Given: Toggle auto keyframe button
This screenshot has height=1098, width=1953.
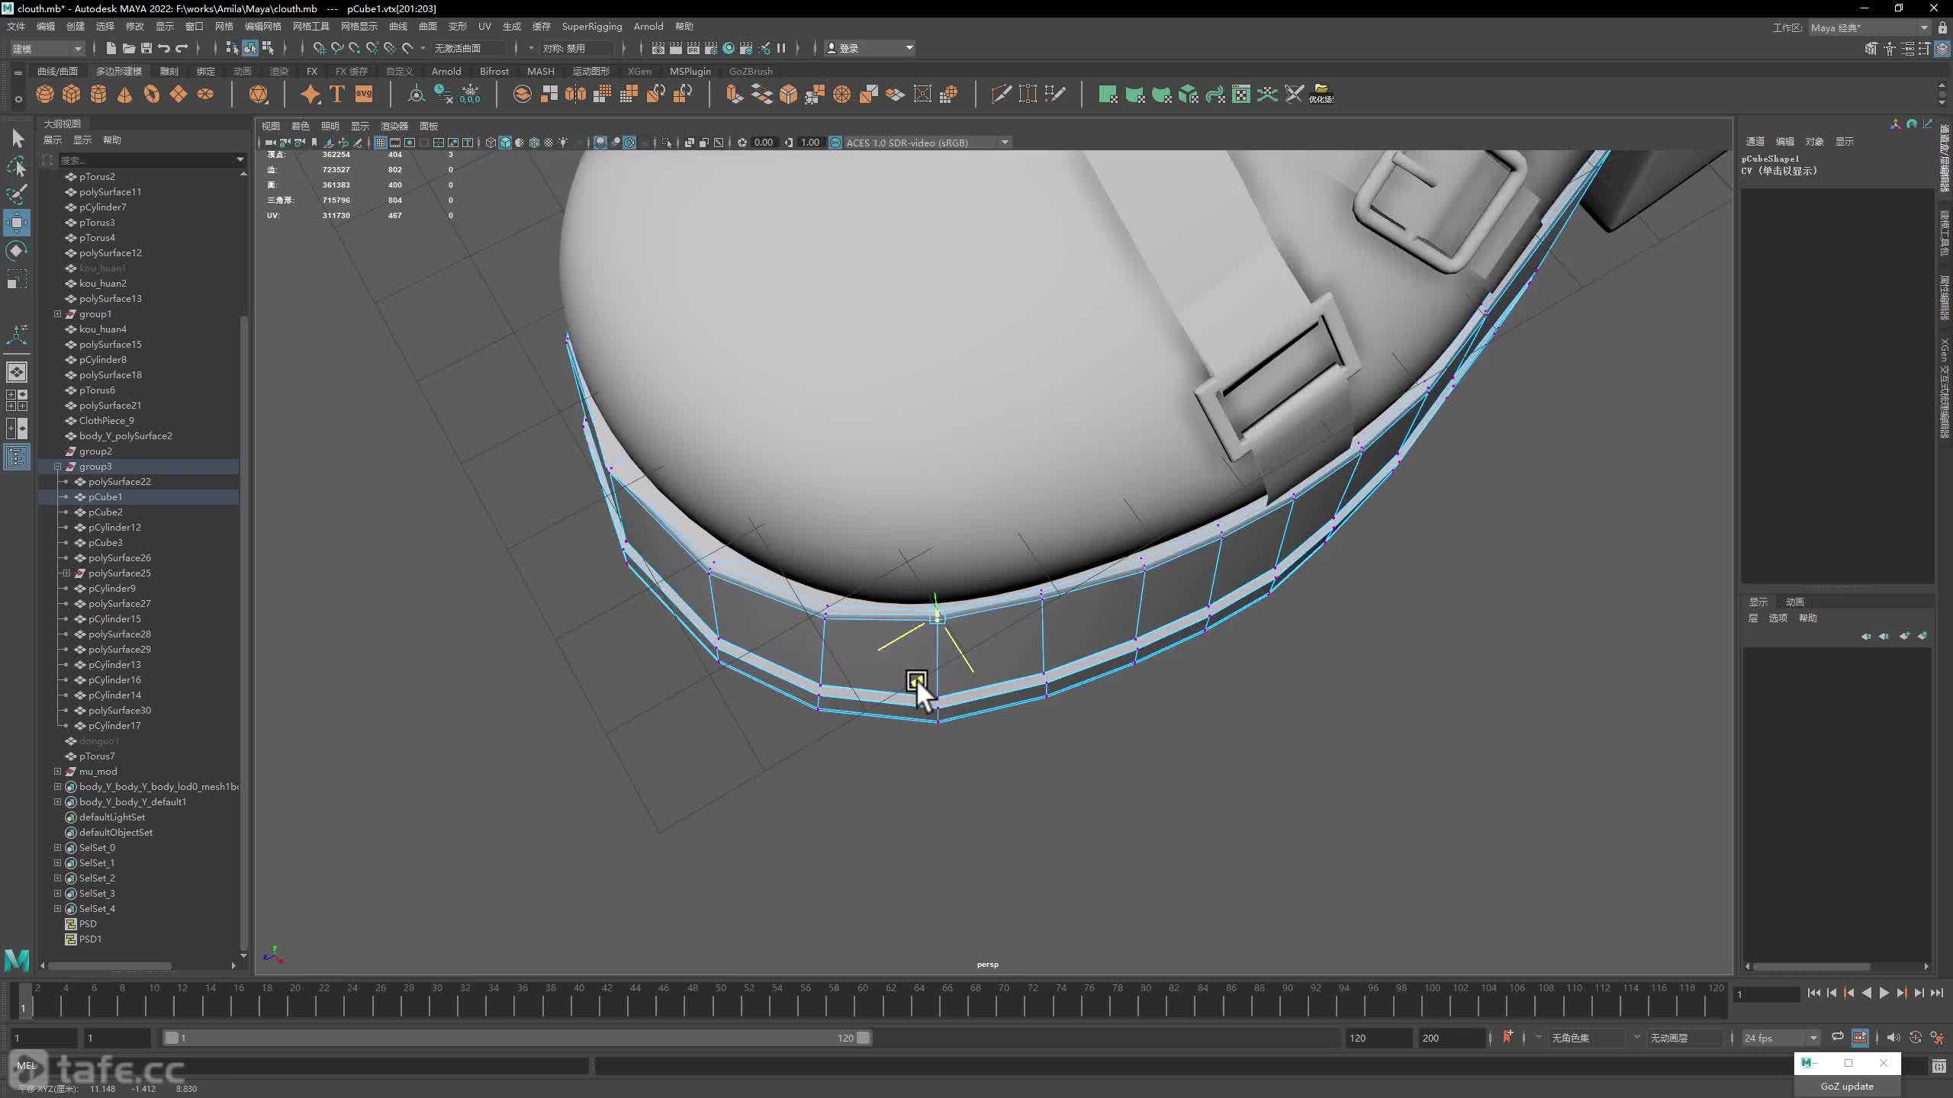Looking at the screenshot, I should (x=1916, y=1037).
